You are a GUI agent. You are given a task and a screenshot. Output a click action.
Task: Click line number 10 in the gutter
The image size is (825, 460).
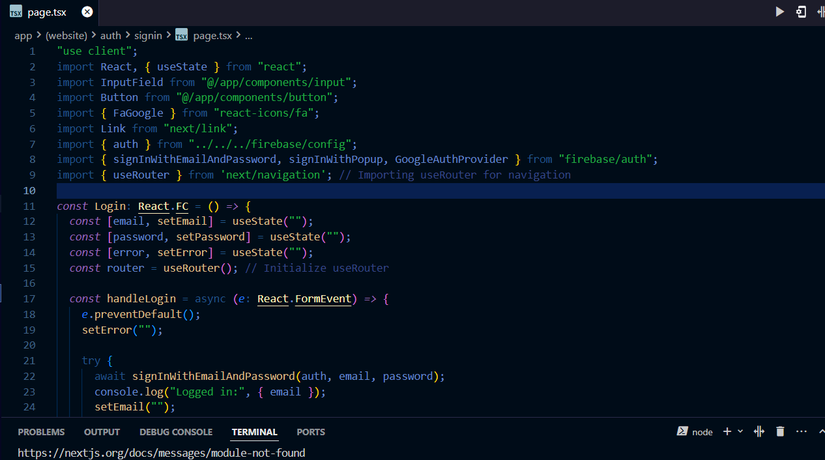coord(29,190)
